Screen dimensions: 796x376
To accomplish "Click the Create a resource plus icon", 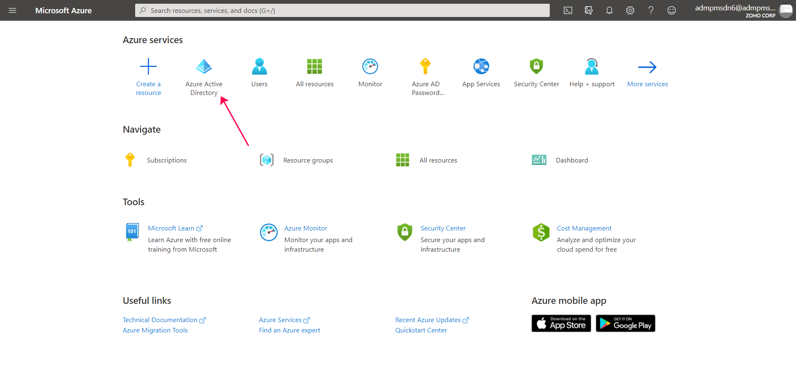I will 148,66.
